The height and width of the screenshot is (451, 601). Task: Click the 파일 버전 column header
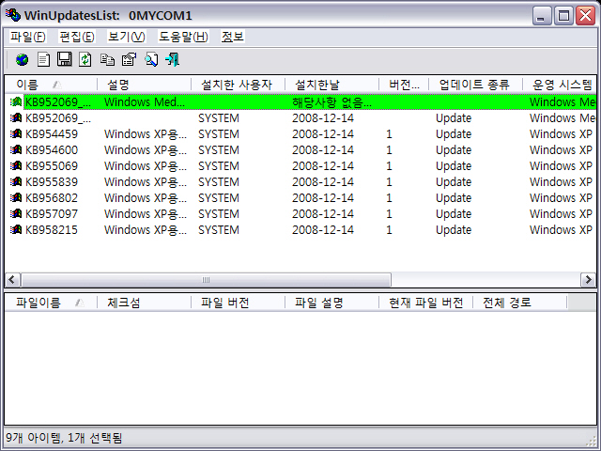coord(238,303)
